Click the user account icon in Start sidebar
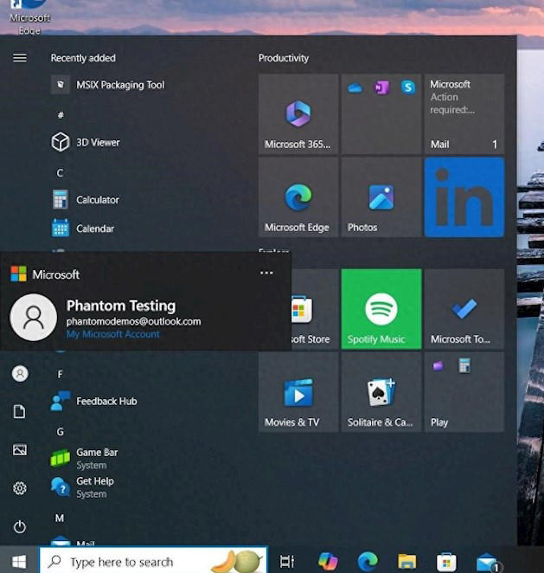 click(20, 373)
